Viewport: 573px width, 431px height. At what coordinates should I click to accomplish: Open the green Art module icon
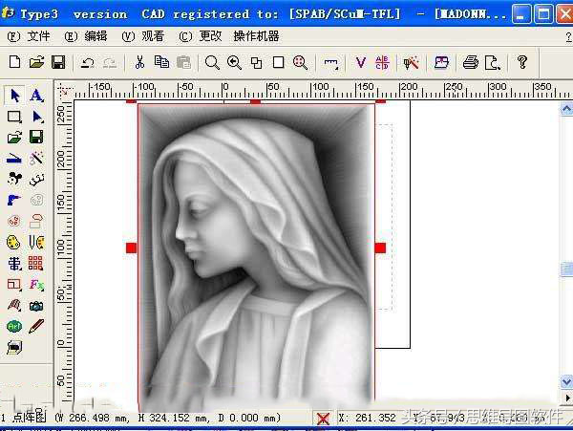(x=14, y=326)
